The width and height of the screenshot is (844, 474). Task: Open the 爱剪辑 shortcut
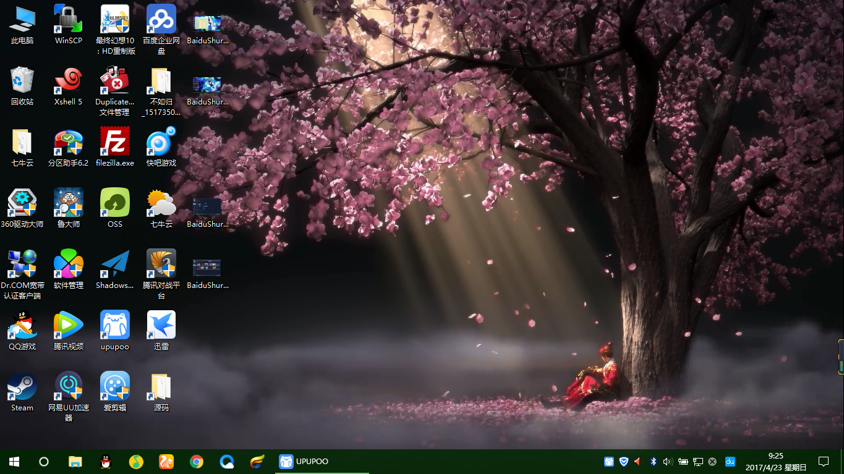115,392
